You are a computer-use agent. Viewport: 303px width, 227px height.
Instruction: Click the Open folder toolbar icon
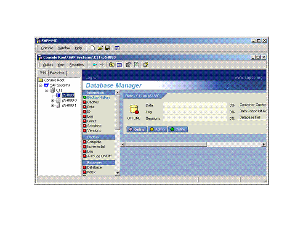[100, 48]
